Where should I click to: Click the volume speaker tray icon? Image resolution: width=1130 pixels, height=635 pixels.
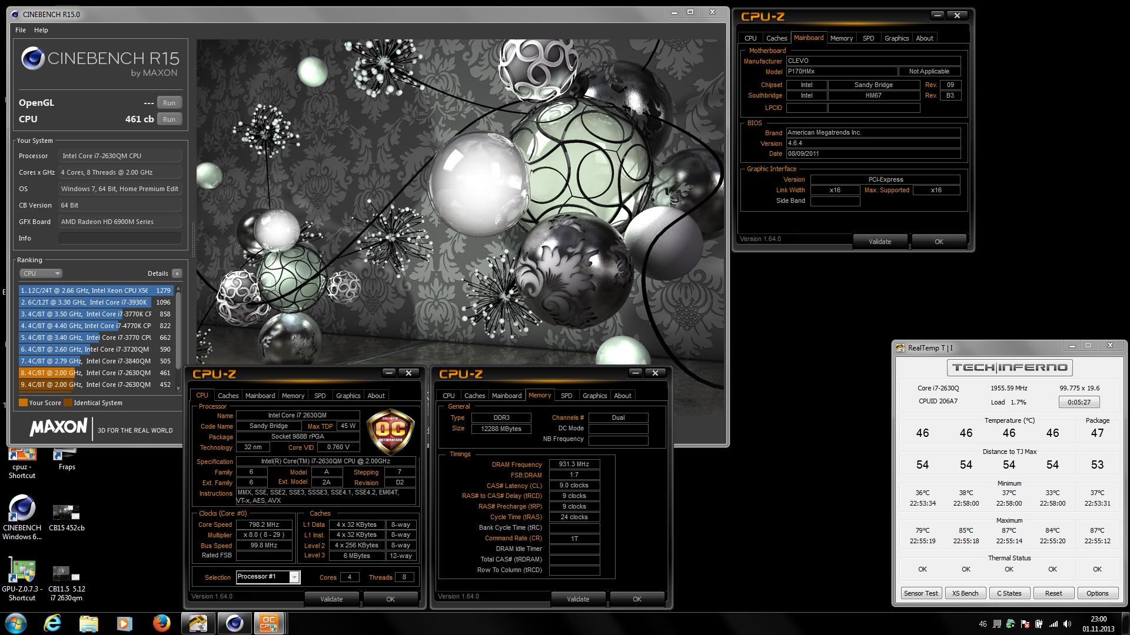[1067, 624]
